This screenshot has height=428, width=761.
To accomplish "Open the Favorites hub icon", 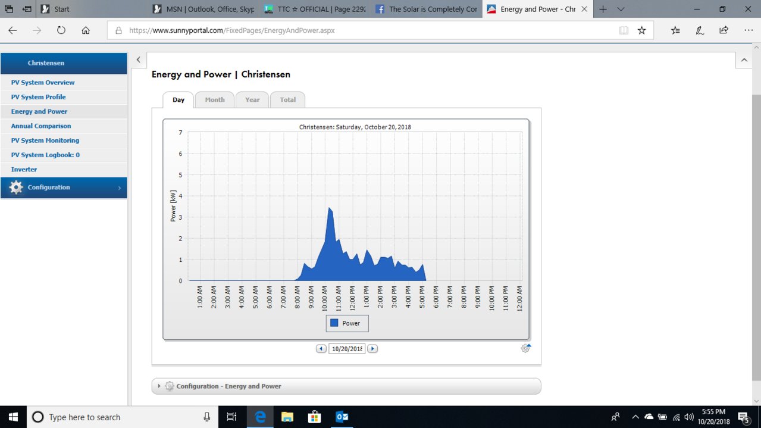I will pyautogui.click(x=675, y=30).
